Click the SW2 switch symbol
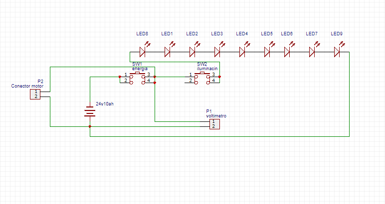Screen dimensions: 385x204 (x=202, y=78)
